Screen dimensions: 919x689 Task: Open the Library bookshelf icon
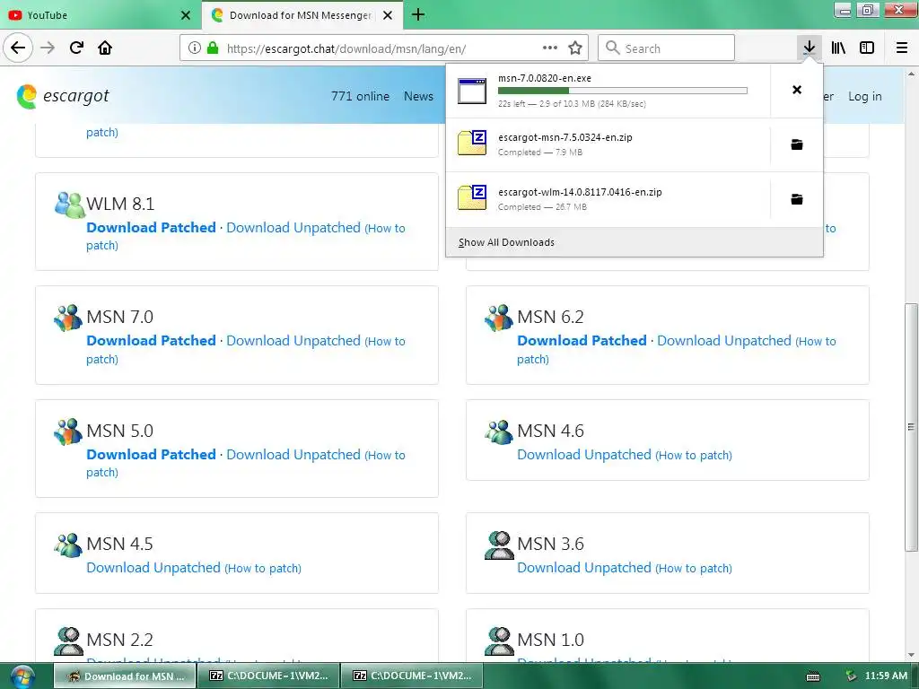[x=838, y=48]
